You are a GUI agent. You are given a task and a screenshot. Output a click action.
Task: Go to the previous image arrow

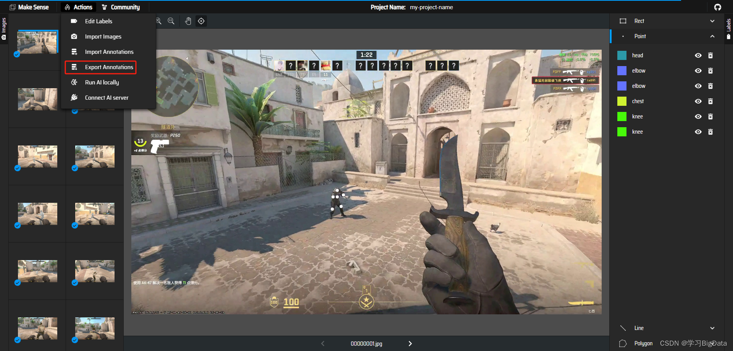(x=323, y=343)
